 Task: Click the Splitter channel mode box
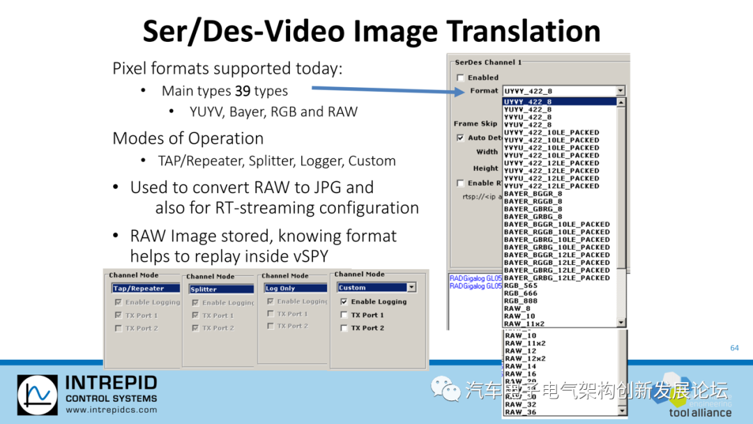(222, 289)
